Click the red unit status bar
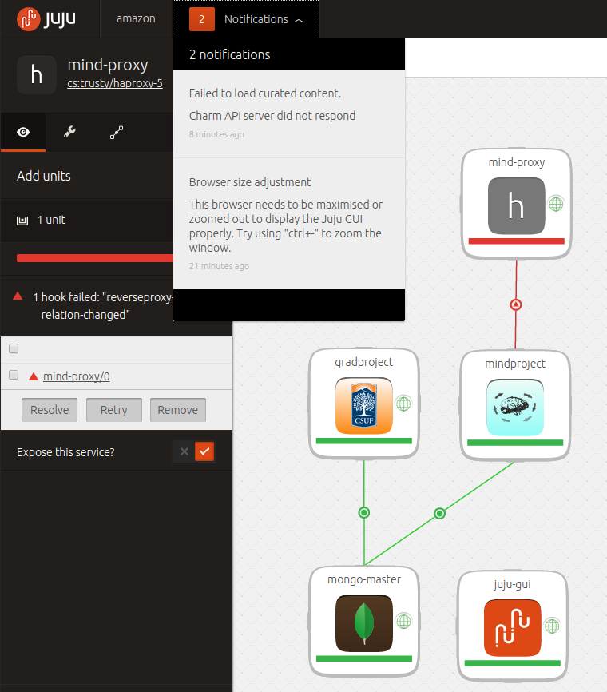607x692 pixels. (x=94, y=257)
